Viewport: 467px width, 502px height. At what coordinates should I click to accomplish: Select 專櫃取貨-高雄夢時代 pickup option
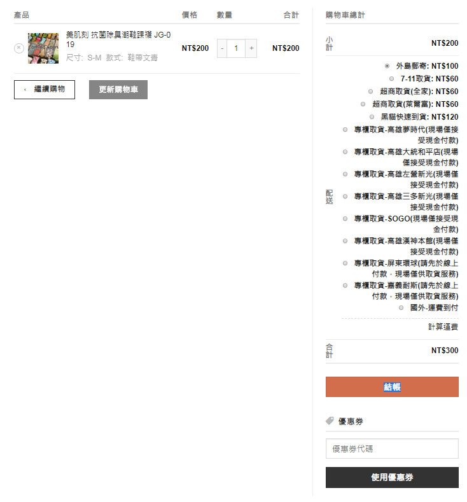pyautogui.click(x=345, y=130)
